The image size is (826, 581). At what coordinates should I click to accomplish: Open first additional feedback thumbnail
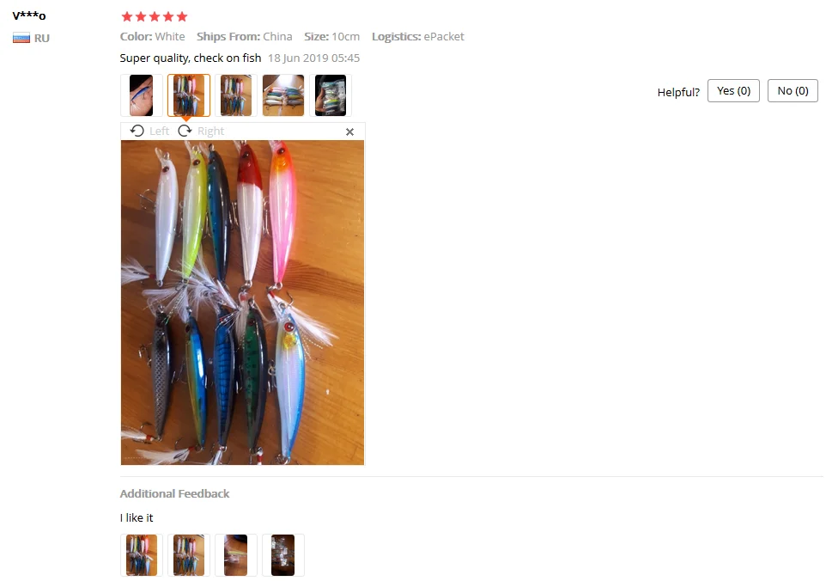[141, 555]
